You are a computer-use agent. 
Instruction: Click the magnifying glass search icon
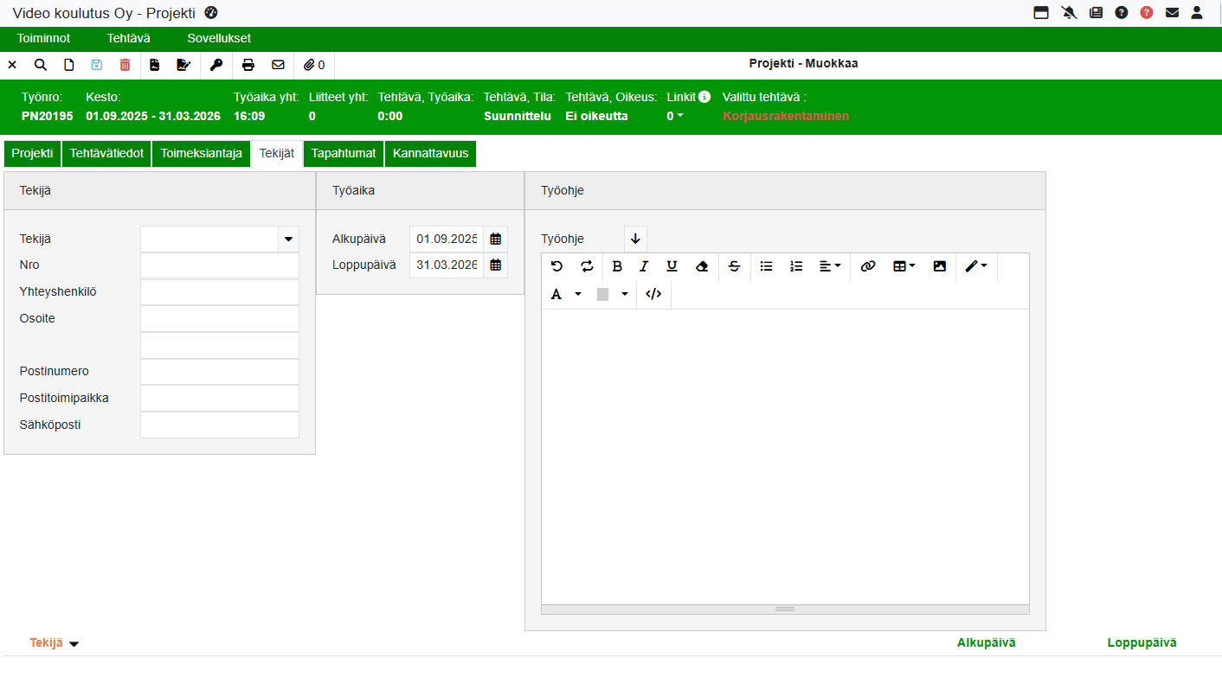pyautogui.click(x=41, y=65)
